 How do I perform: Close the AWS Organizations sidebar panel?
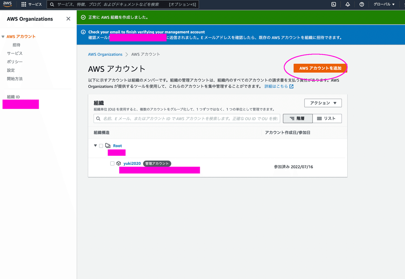(x=69, y=19)
